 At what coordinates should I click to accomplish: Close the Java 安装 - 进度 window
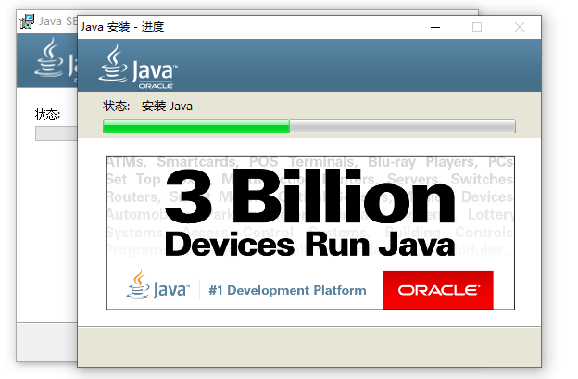click(x=520, y=27)
